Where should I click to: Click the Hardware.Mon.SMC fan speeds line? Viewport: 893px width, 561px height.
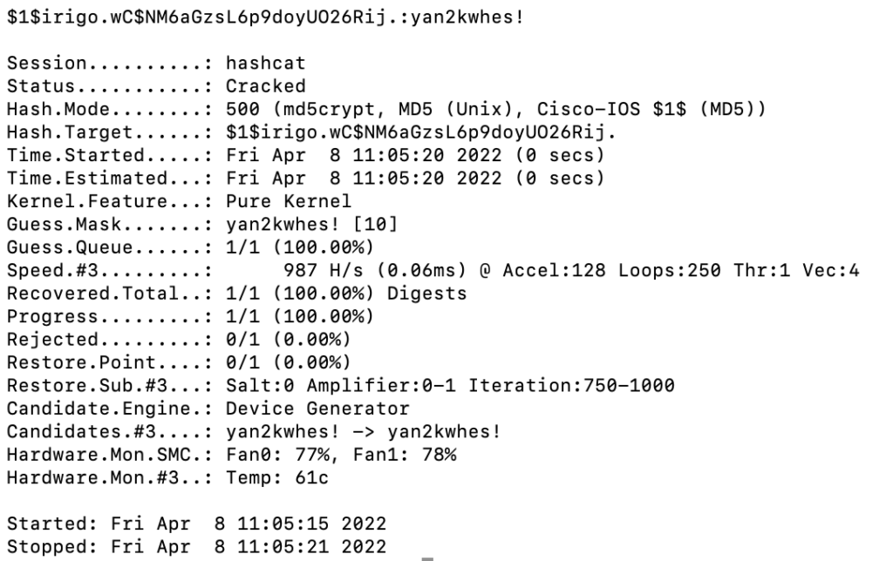point(232,454)
